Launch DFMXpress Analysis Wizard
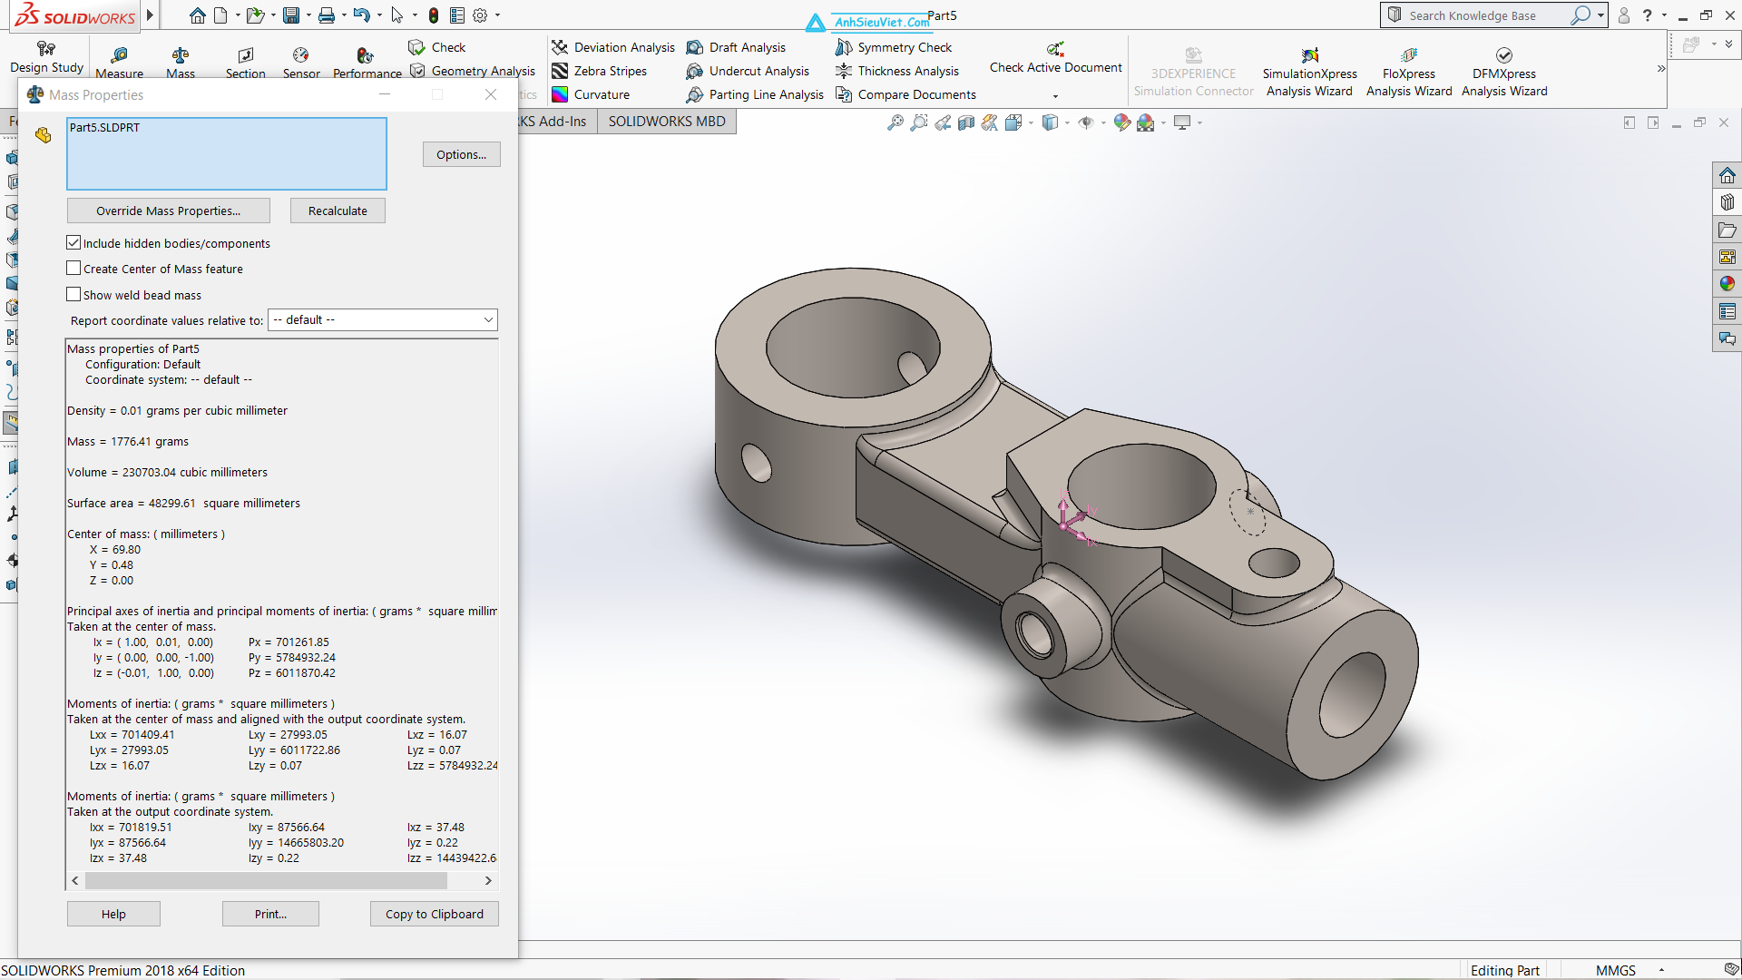Image resolution: width=1742 pixels, height=980 pixels. [x=1504, y=73]
